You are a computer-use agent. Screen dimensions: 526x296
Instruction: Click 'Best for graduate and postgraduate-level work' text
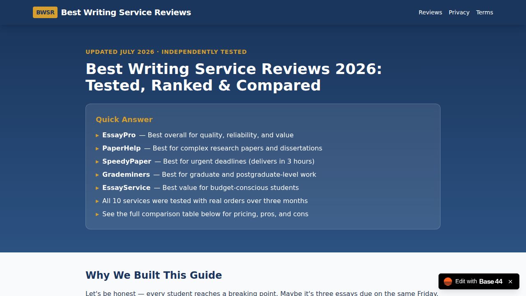coord(239,174)
